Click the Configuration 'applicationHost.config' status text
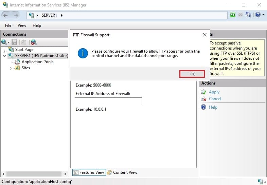This screenshot has width=267, height=185. (37, 182)
